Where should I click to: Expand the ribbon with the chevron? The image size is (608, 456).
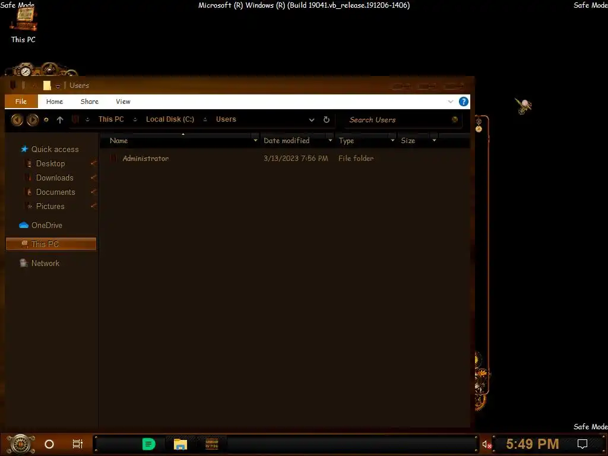[x=451, y=102]
